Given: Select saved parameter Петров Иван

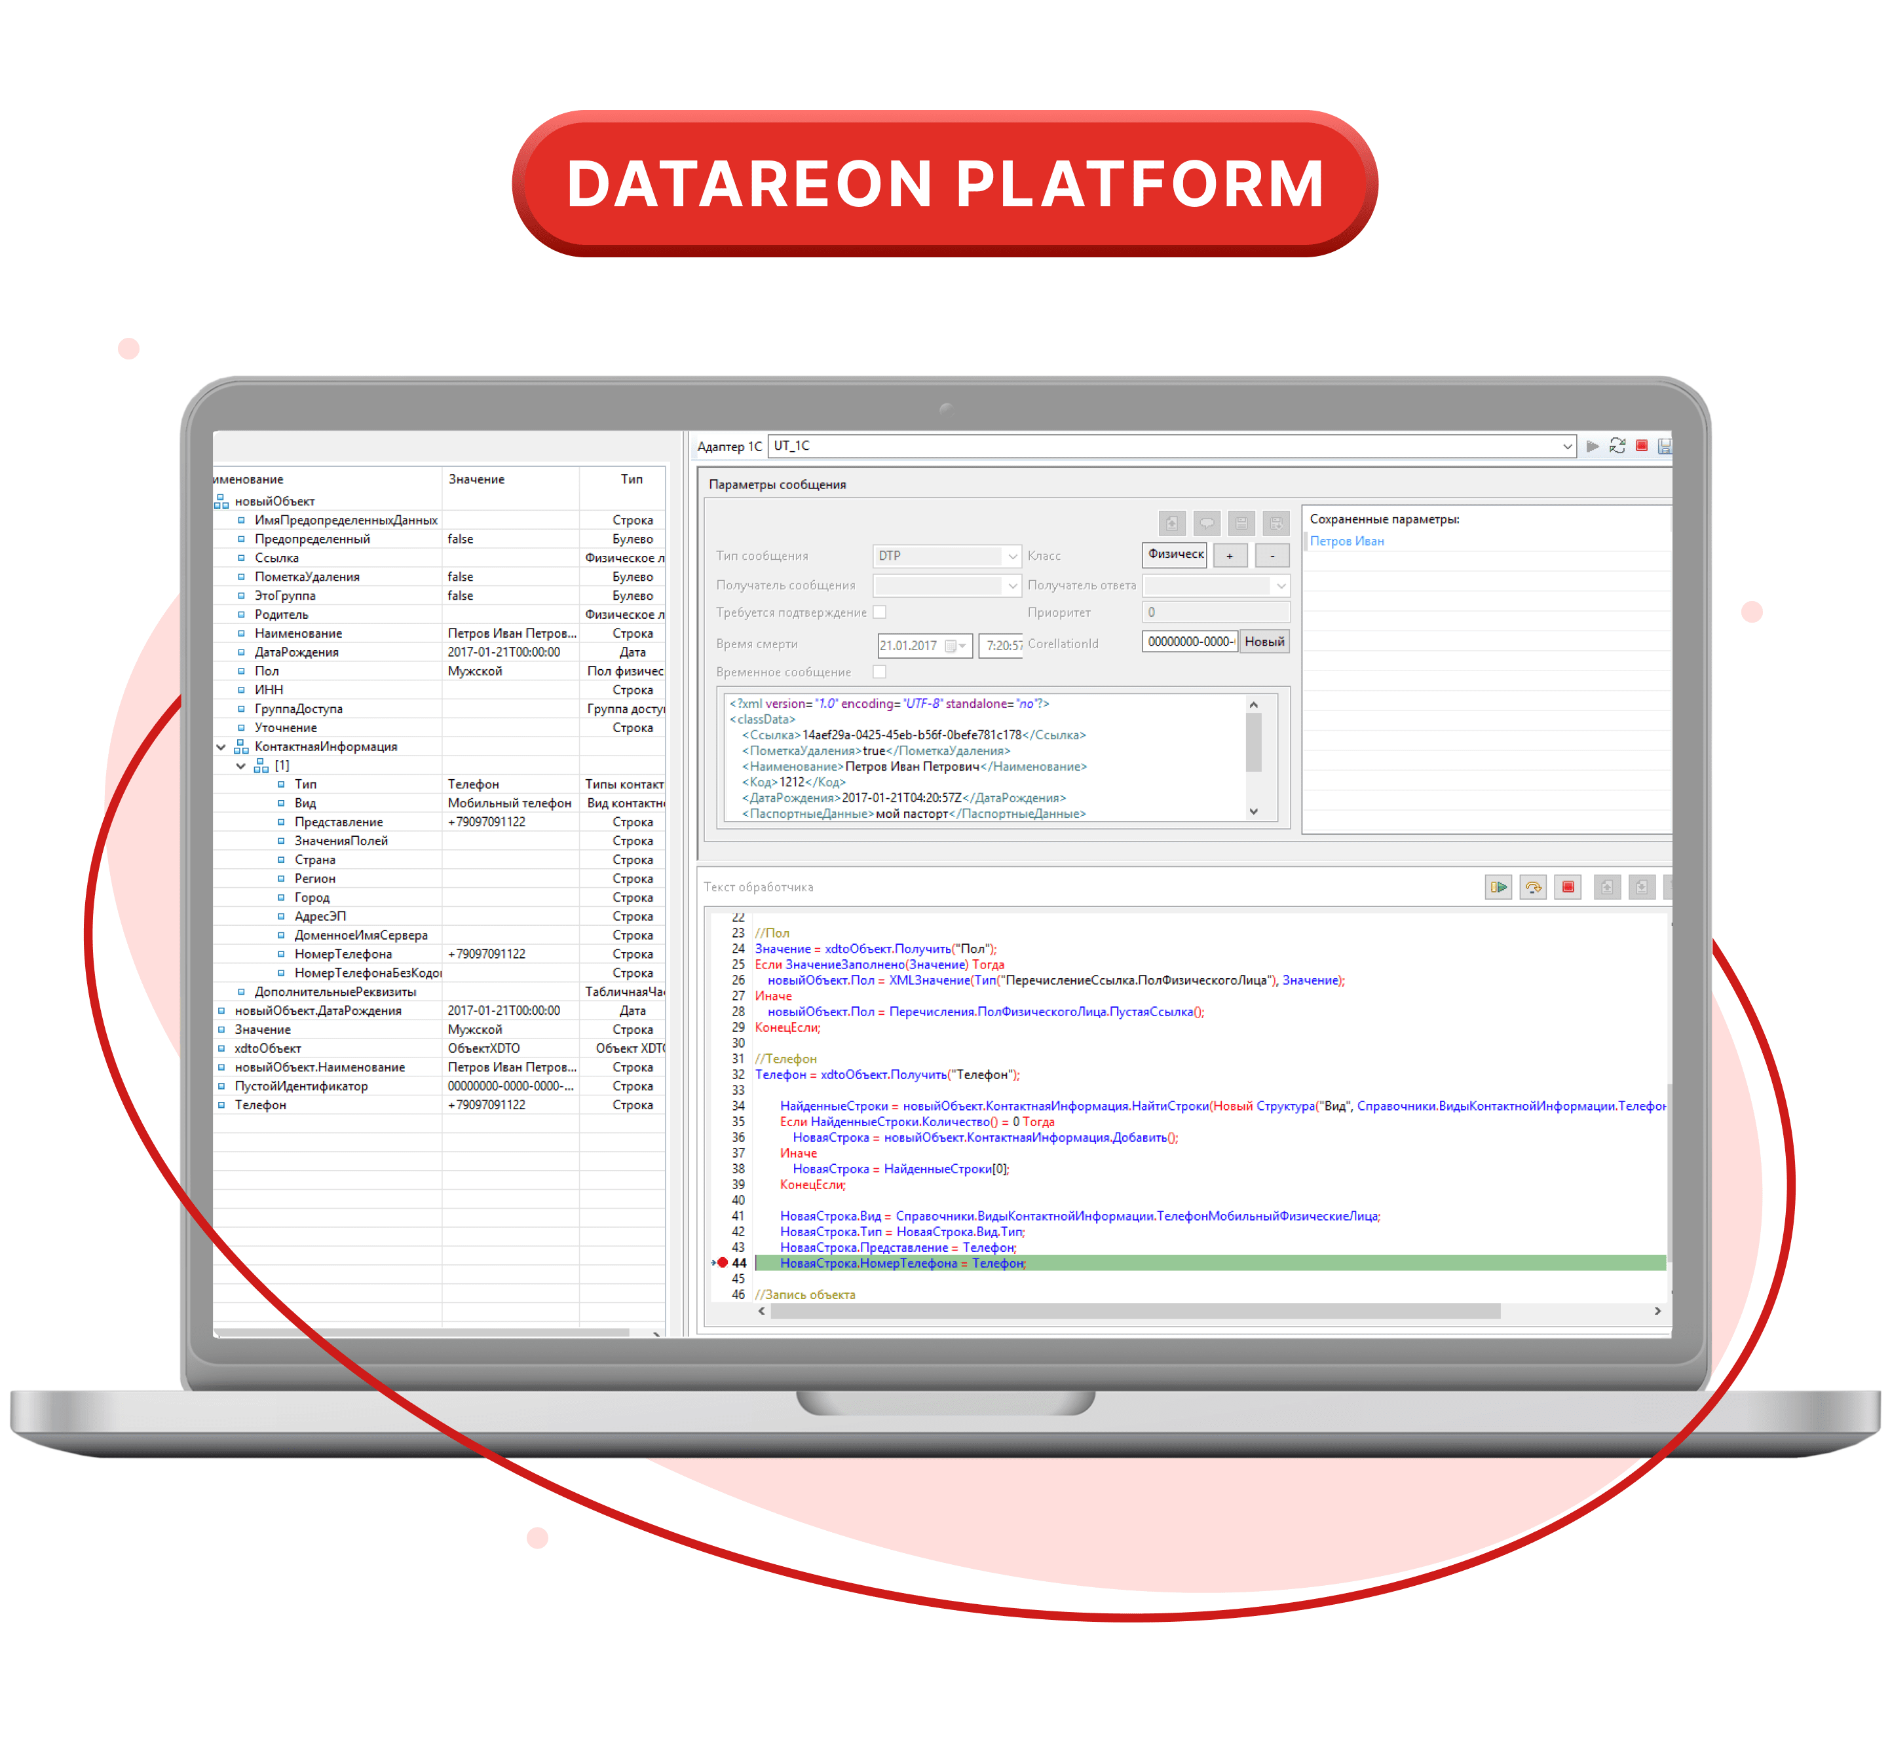Looking at the screenshot, I should coord(1346,541).
